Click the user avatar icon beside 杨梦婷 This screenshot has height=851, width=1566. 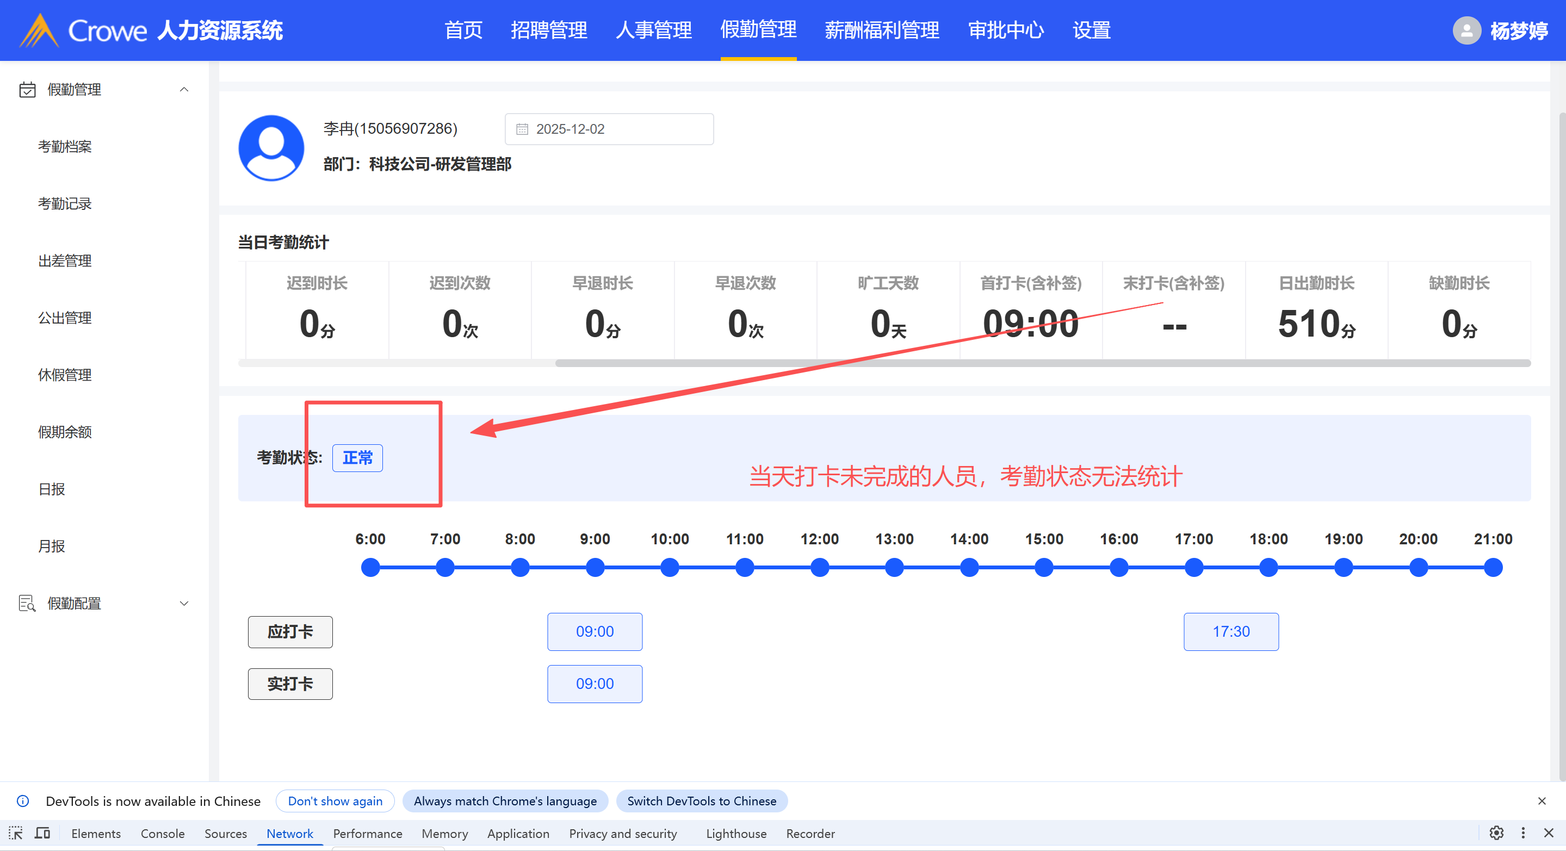1466,30
